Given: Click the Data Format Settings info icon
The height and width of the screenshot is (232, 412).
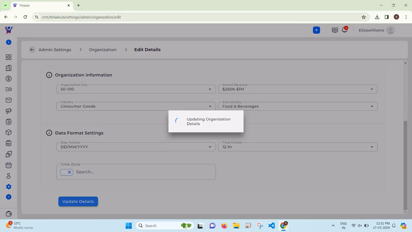Looking at the screenshot, I should [x=49, y=133].
